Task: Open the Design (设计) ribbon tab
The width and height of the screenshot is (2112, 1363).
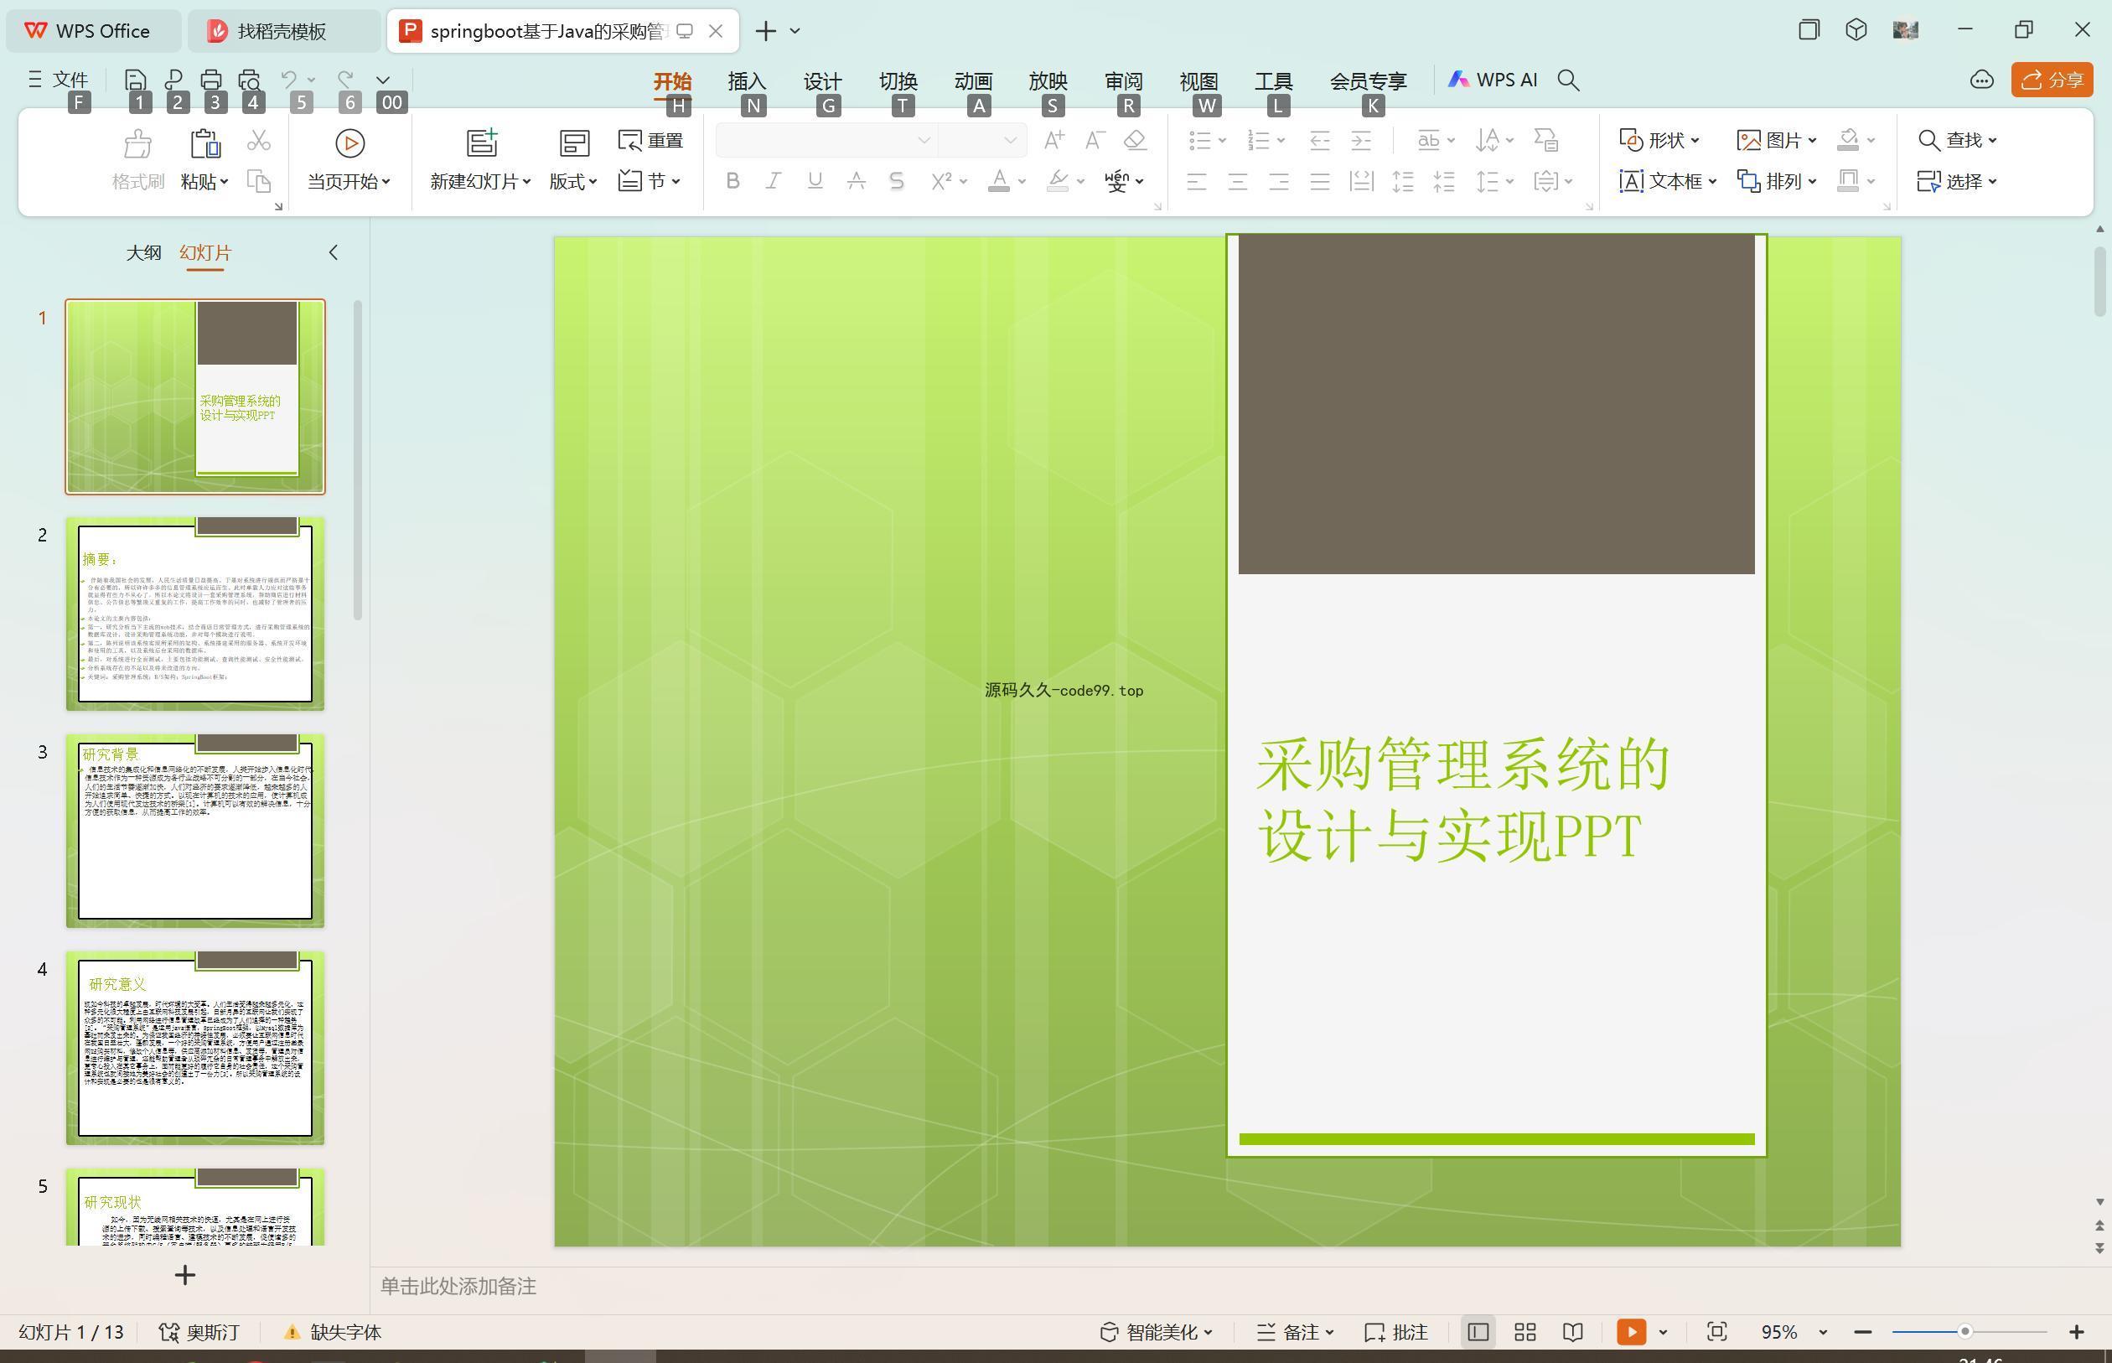Action: [x=822, y=80]
